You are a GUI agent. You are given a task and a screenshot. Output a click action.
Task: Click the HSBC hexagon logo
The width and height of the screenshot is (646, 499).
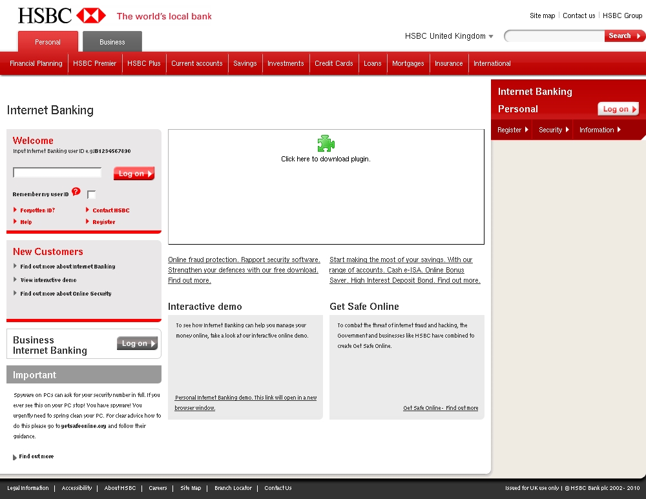pyautogui.click(x=91, y=15)
